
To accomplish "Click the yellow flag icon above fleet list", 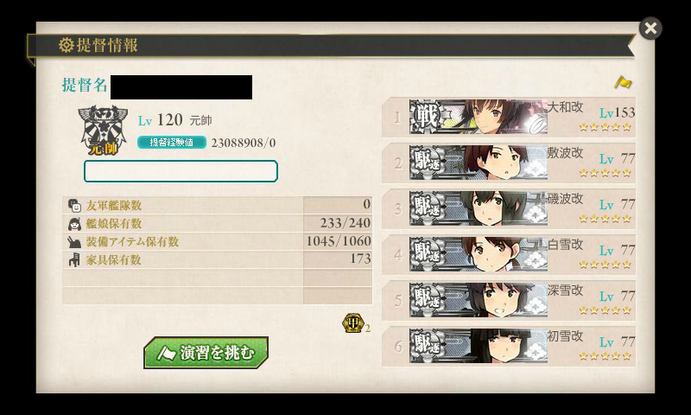I will point(623,82).
